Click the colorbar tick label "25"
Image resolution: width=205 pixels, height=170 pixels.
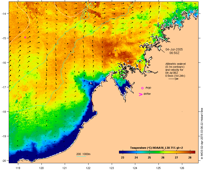pyautogui.click(x=149, y=157)
